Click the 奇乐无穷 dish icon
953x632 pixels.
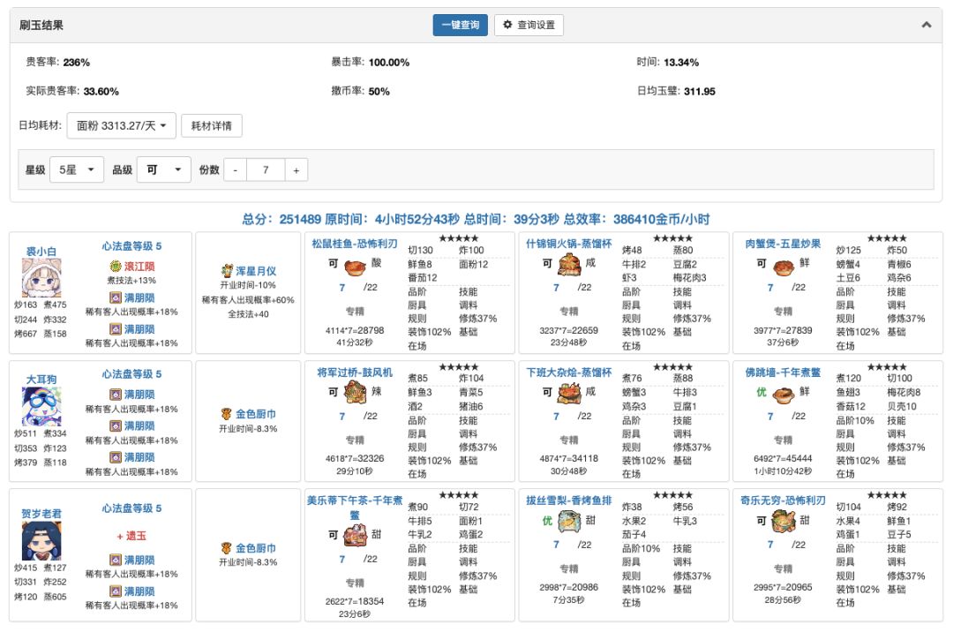pos(783,523)
